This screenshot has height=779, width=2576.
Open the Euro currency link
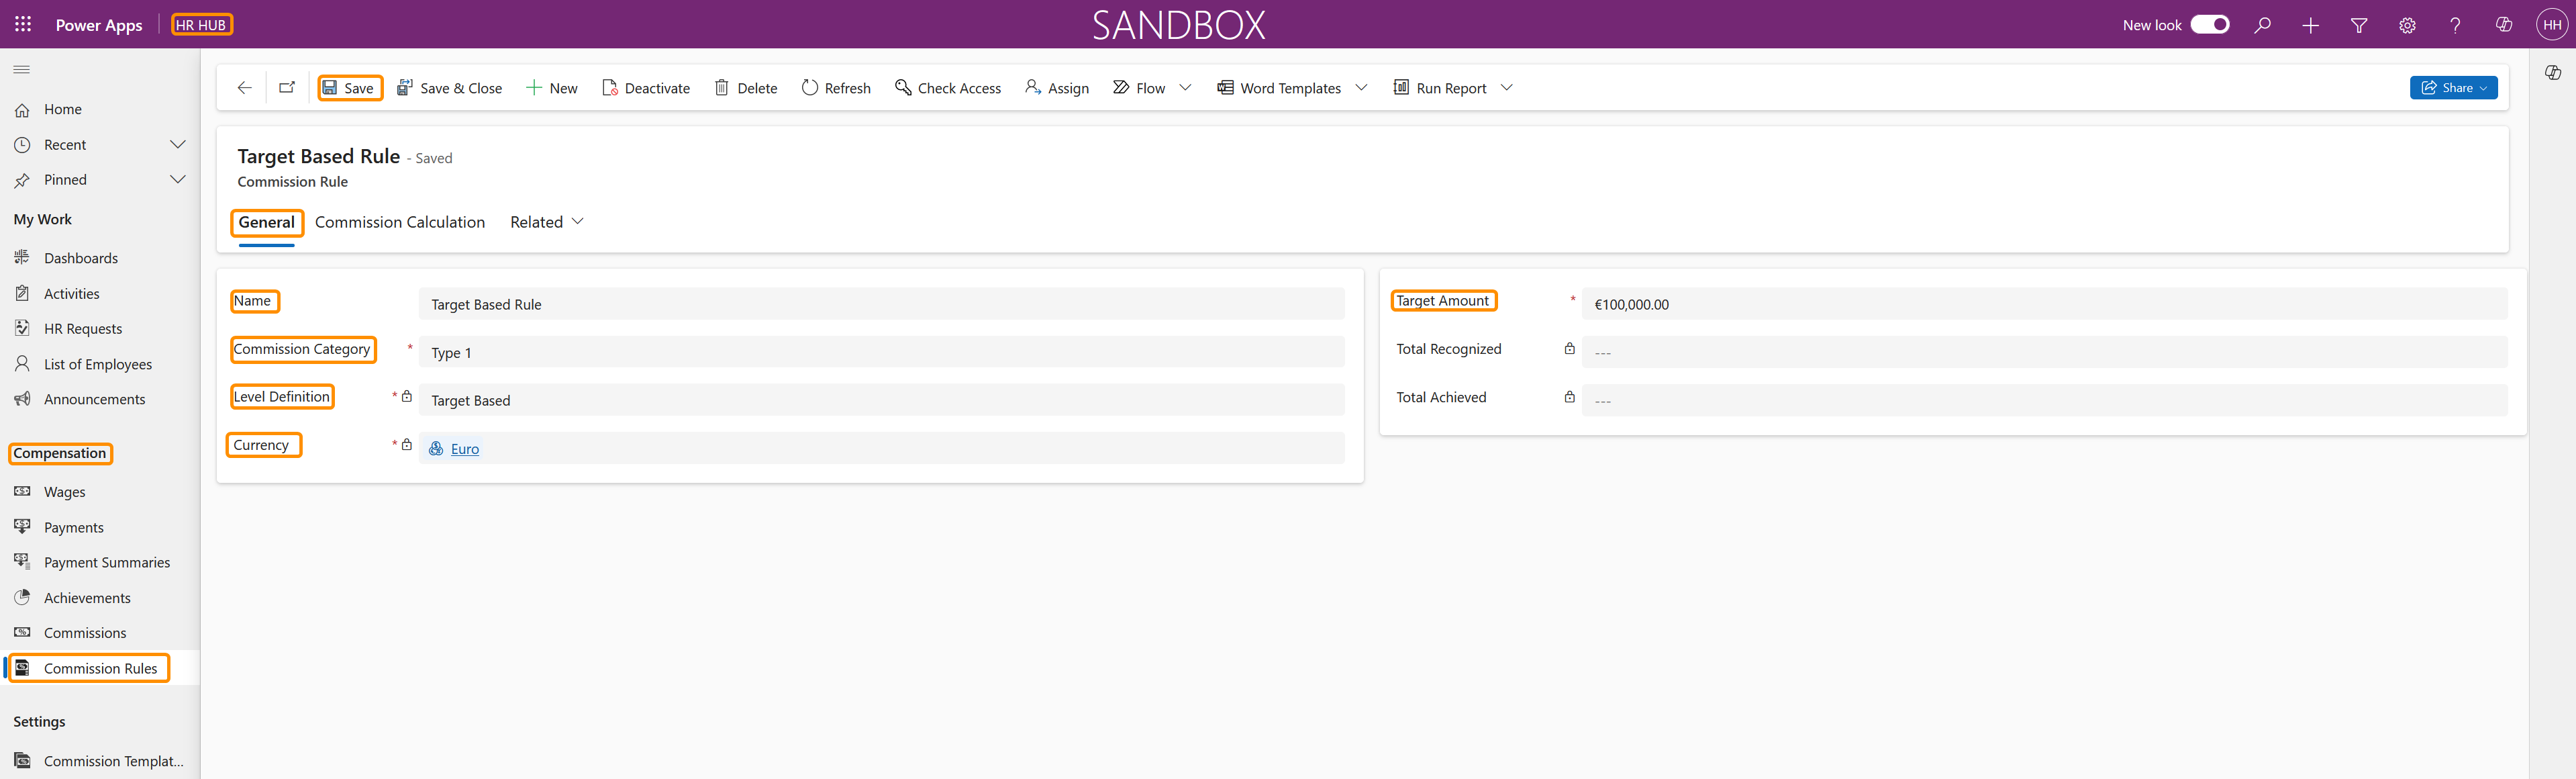(x=465, y=449)
